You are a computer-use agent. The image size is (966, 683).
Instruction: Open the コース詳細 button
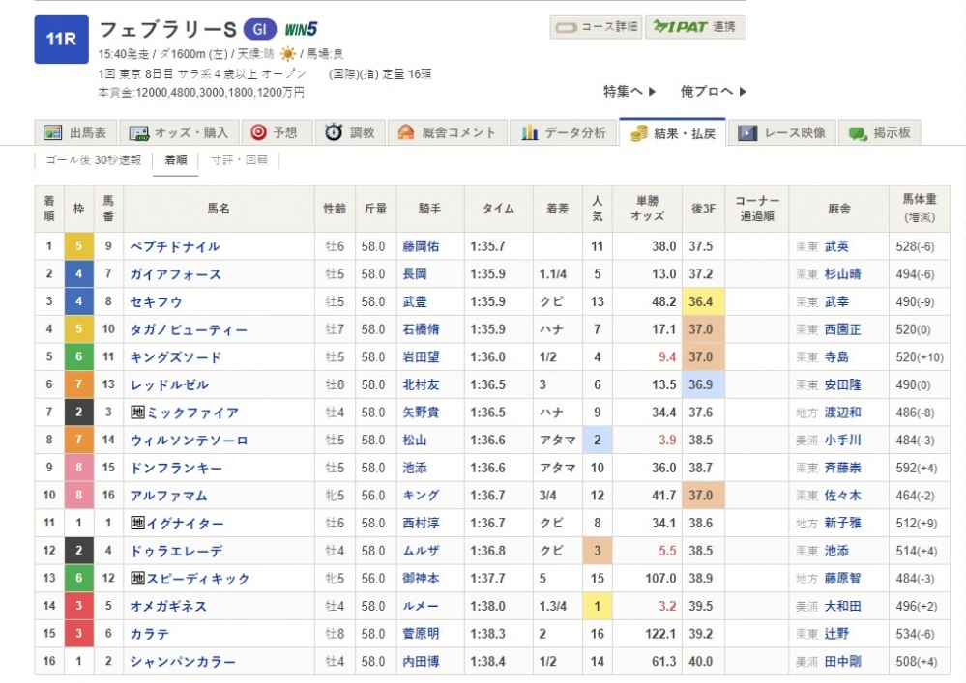point(597,27)
